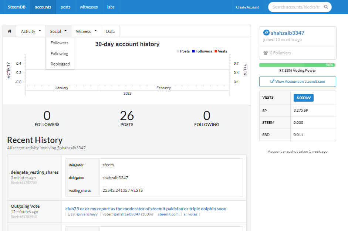348x231 pixels.
Task: Click the delegator value steem
Action: [x=108, y=165]
